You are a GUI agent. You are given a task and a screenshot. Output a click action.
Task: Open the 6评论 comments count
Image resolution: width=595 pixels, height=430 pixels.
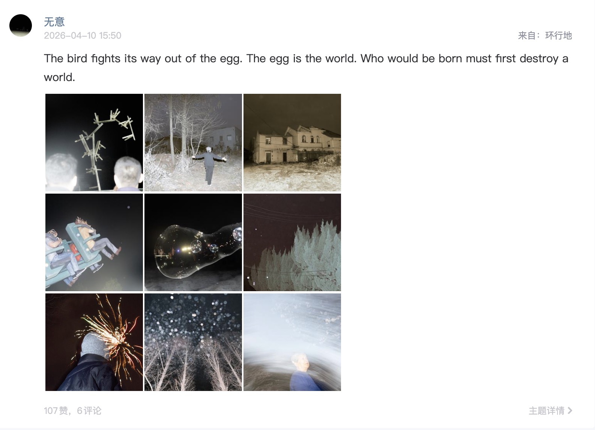[x=89, y=411]
